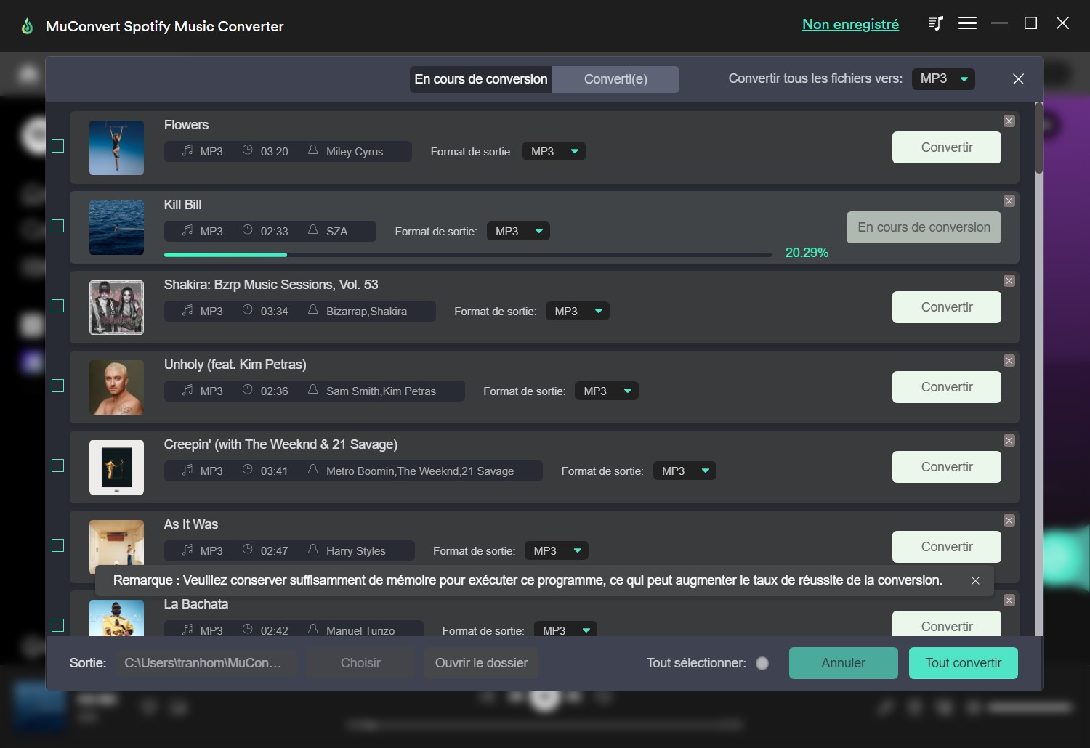This screenshot has width=1090, height=748.
Task: Click Tout convertir button
Action: coord(964,663)
